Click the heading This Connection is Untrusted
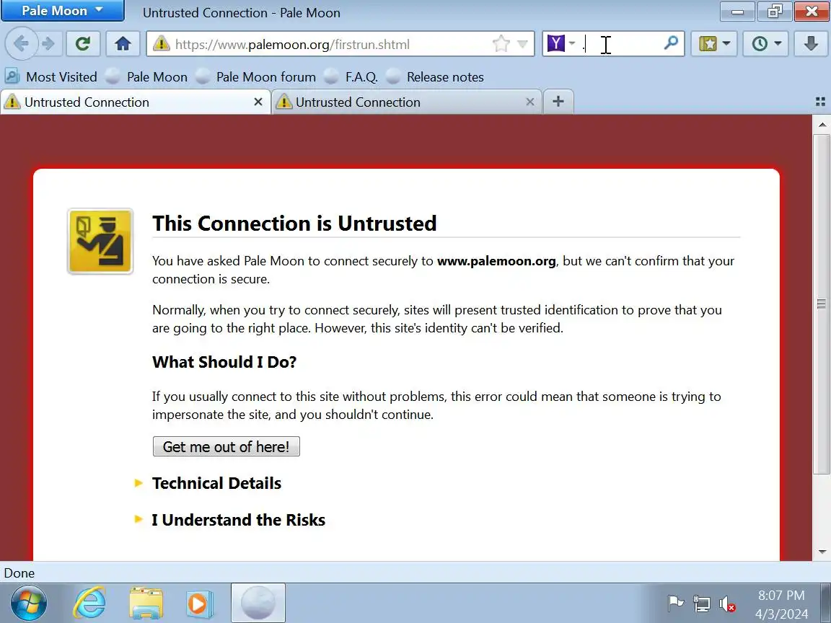This screenshot has height=623, width=831. pos(294,223)
